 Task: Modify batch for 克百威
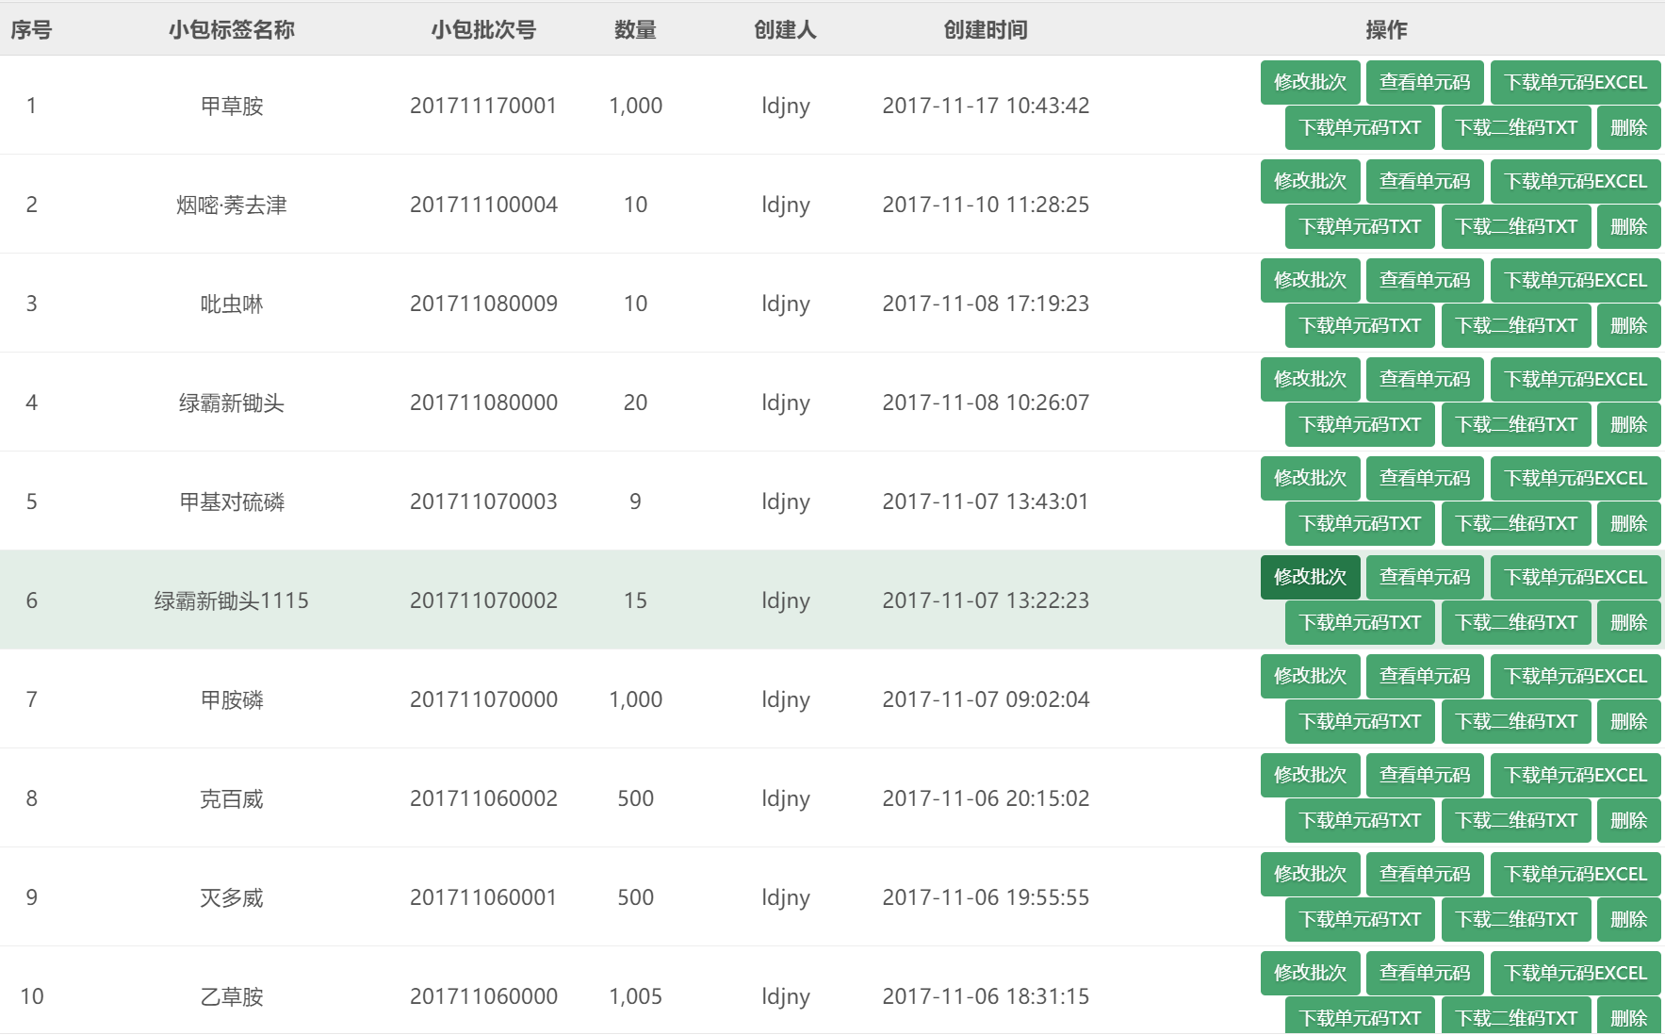(1310, 775)
